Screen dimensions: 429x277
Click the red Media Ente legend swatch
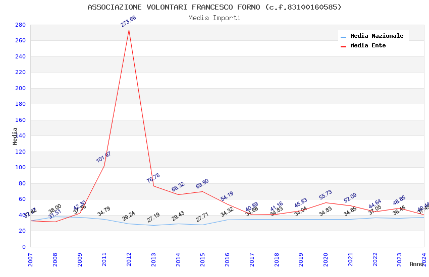coord(343,46)
